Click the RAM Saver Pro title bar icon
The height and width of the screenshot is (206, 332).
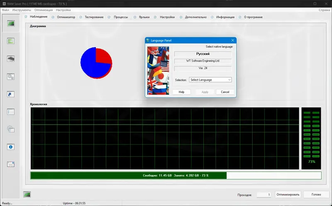(4, 4)
